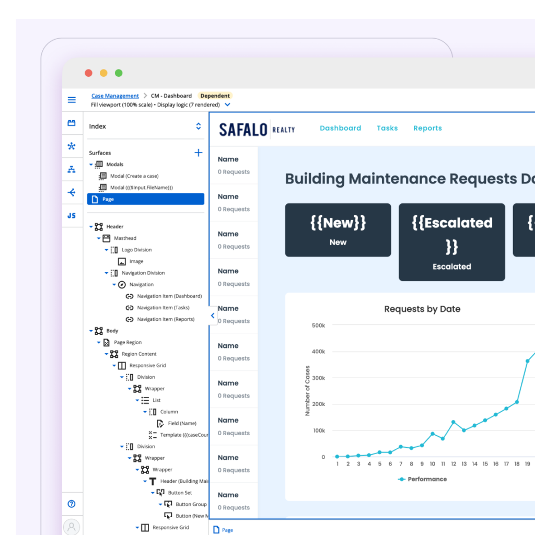This screenshot has height=535, width=535.
Task: Click the link icon for Navigation Item (Tasks)
Action: pyautogui.click(x=130, y=308)
